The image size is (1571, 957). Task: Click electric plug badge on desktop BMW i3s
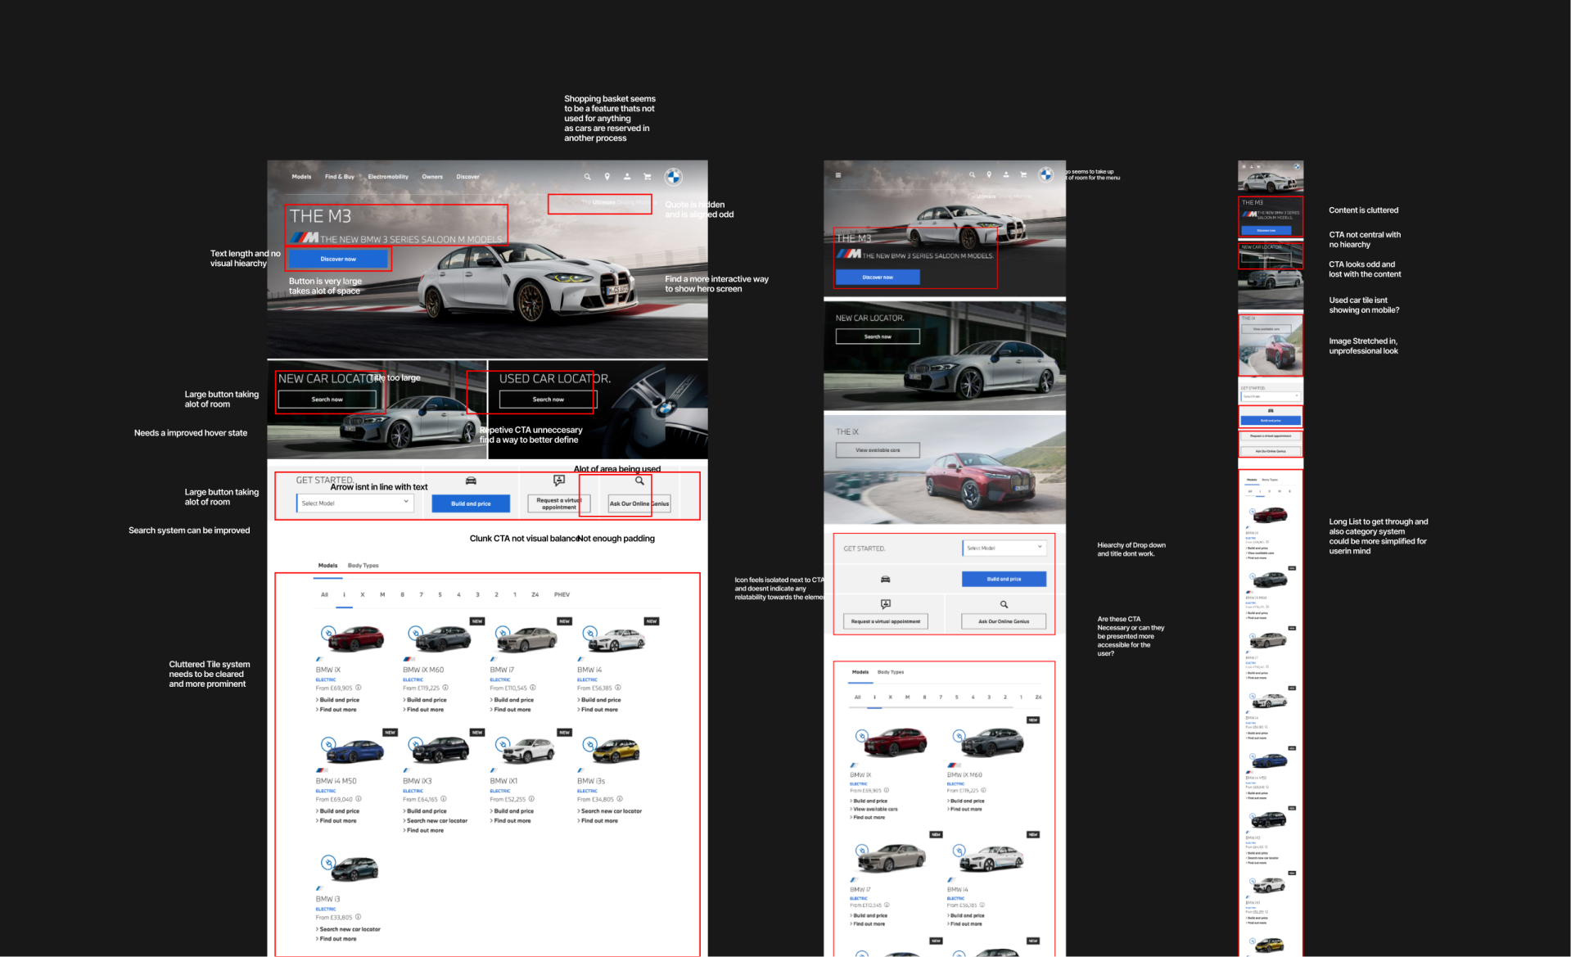point(589,744)
